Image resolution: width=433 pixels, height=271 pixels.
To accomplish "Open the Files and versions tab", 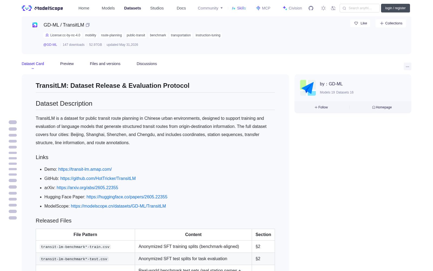I will [x=105, y=64].
